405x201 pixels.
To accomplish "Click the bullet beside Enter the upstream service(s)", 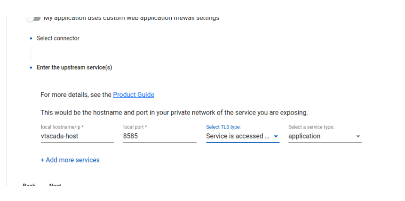I will (31, 68).
